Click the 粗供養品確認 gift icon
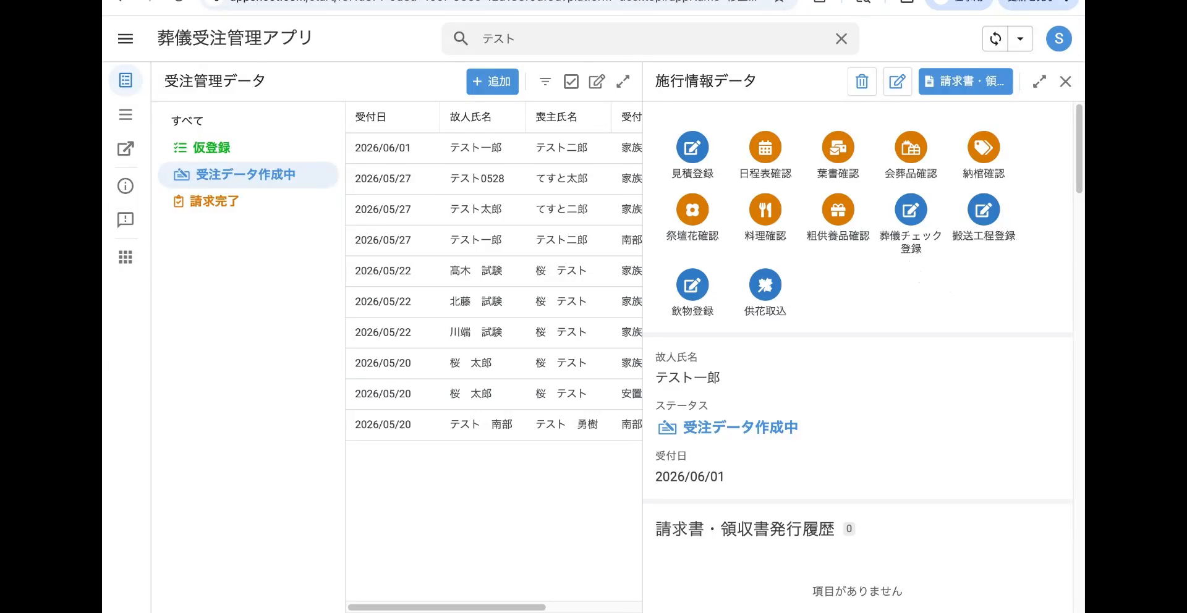 (x=838, y=210)
